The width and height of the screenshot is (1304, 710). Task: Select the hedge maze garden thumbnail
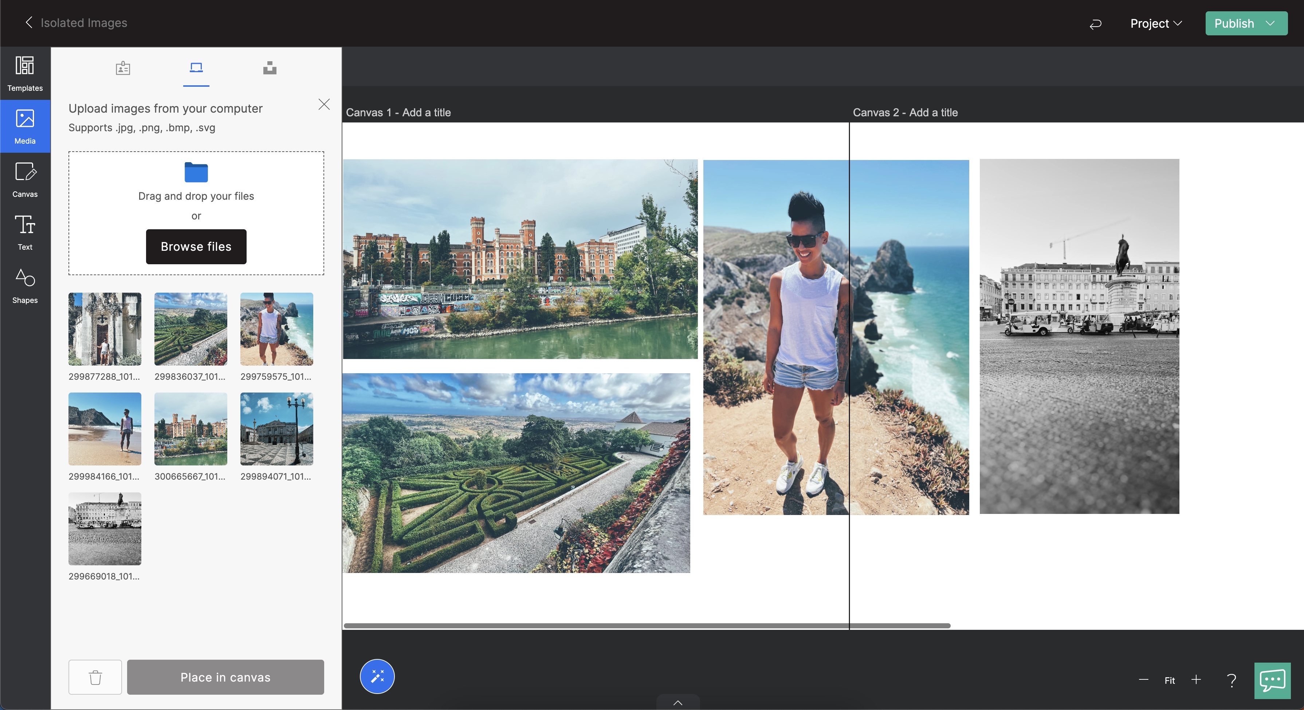191,329
